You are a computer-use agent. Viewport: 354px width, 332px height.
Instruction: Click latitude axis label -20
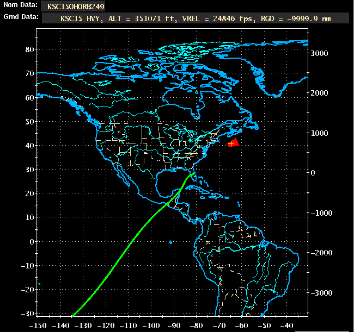click(x=27, y=290)
